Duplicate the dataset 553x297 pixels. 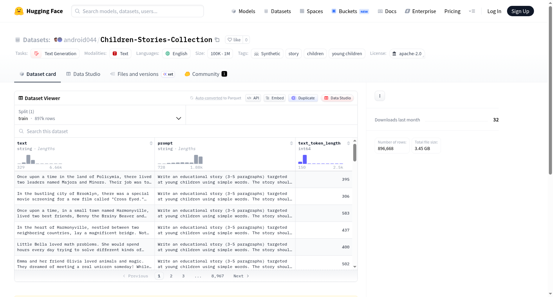click(x=303, y=98)
